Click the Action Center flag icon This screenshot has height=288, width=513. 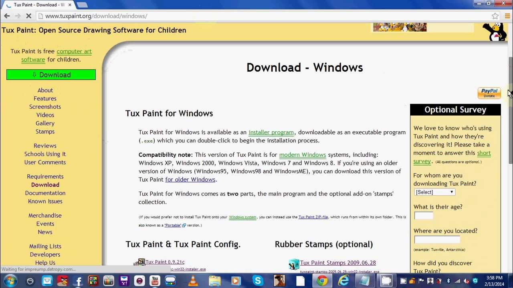(x=421, y=281)
